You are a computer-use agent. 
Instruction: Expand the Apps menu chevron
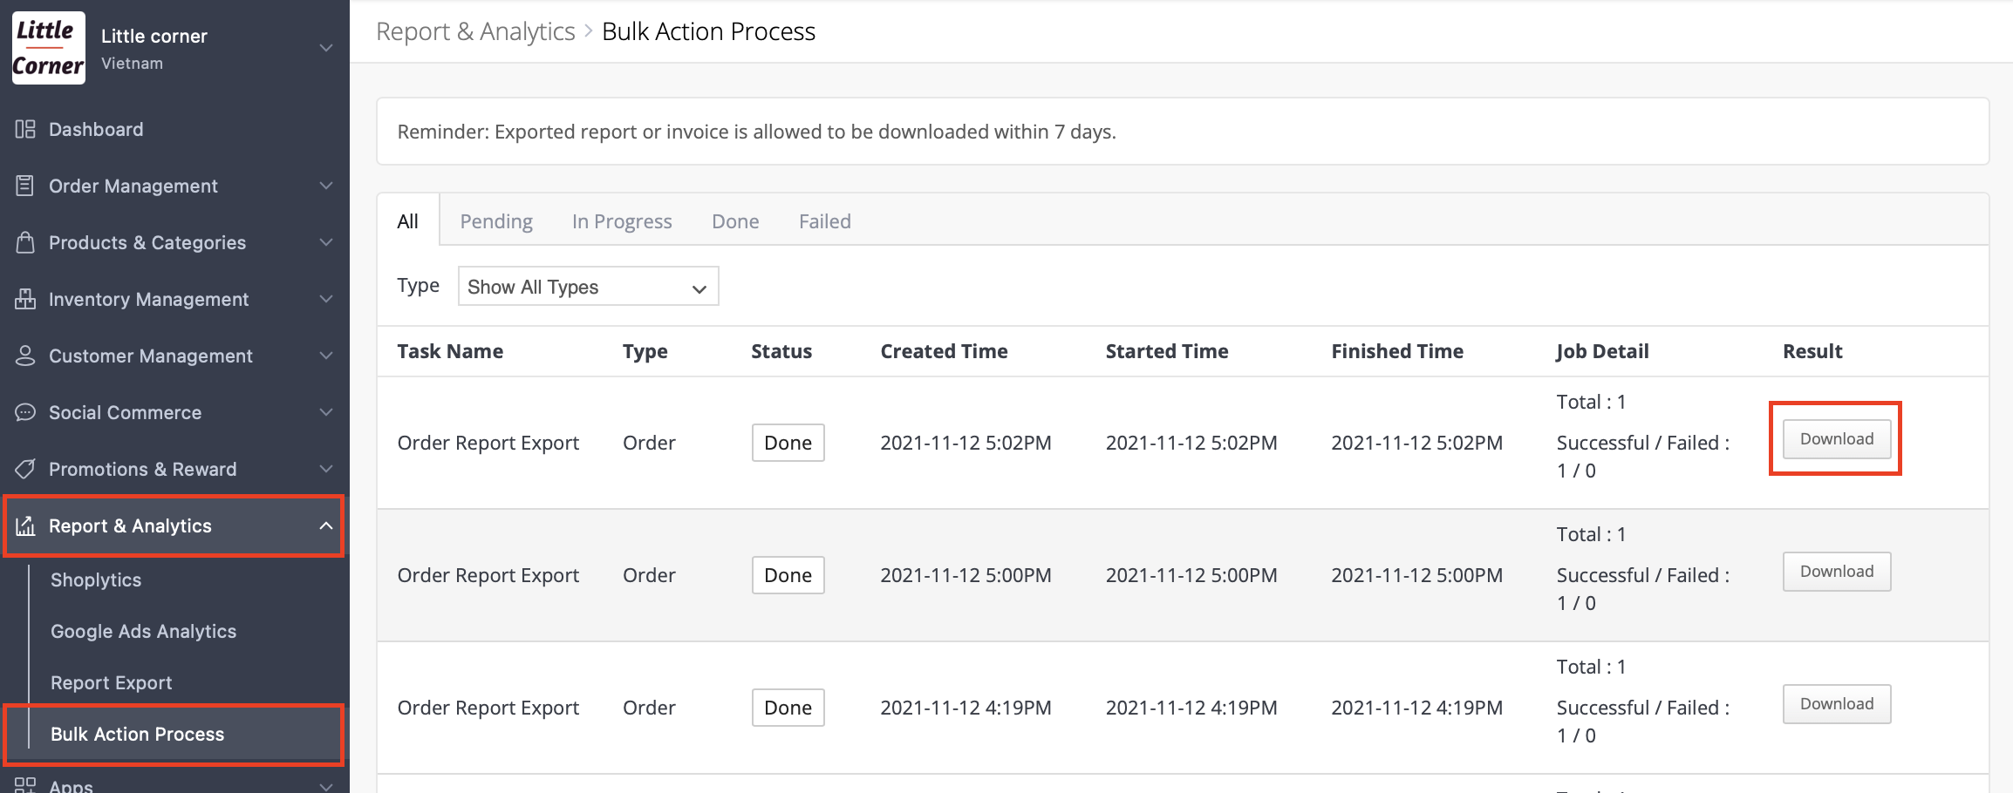pos(326,786)
